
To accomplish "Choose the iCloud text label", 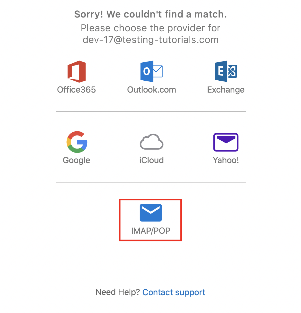I will (x=151, y=160).
